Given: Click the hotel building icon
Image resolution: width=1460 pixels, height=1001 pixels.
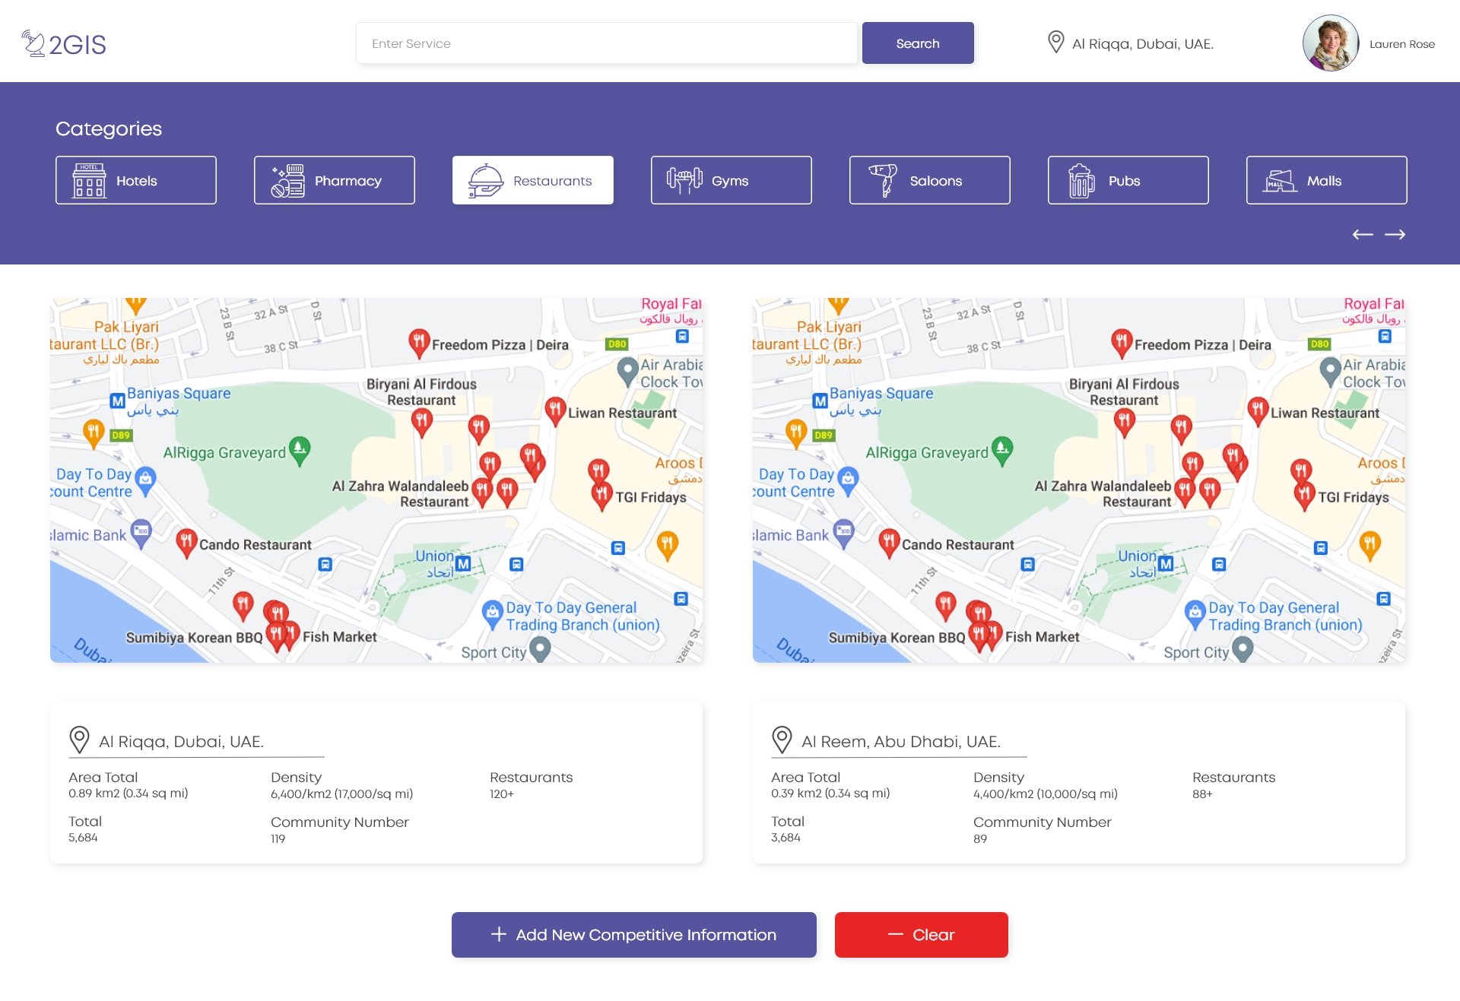Looking at the screenshot, I should pos(89,181).
